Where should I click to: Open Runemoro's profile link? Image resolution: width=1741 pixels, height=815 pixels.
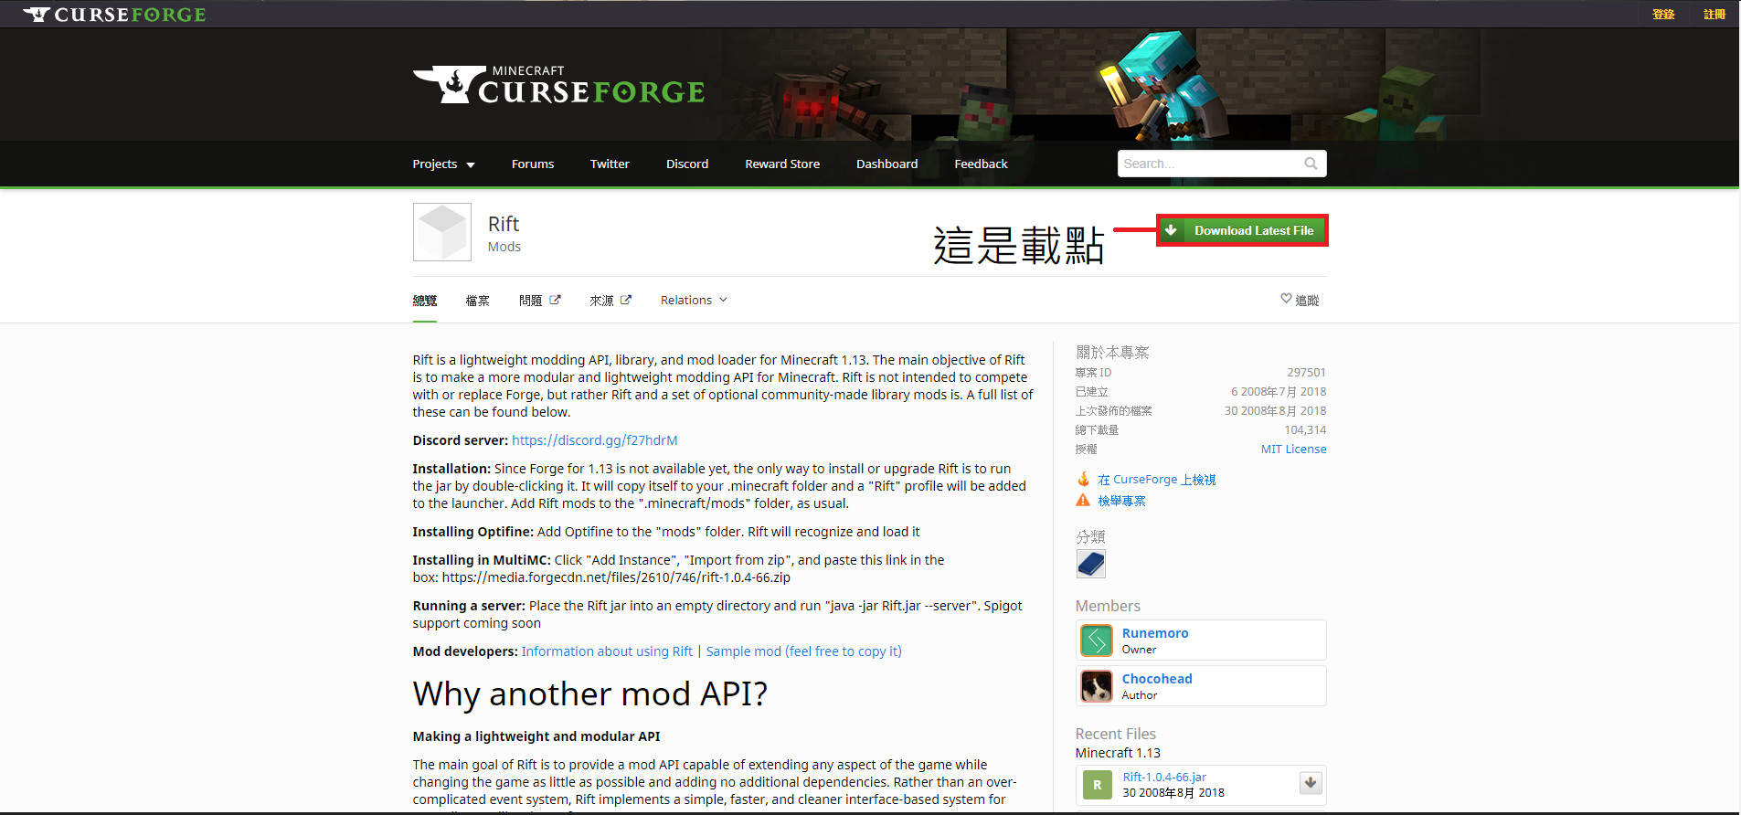point(1155,633)
